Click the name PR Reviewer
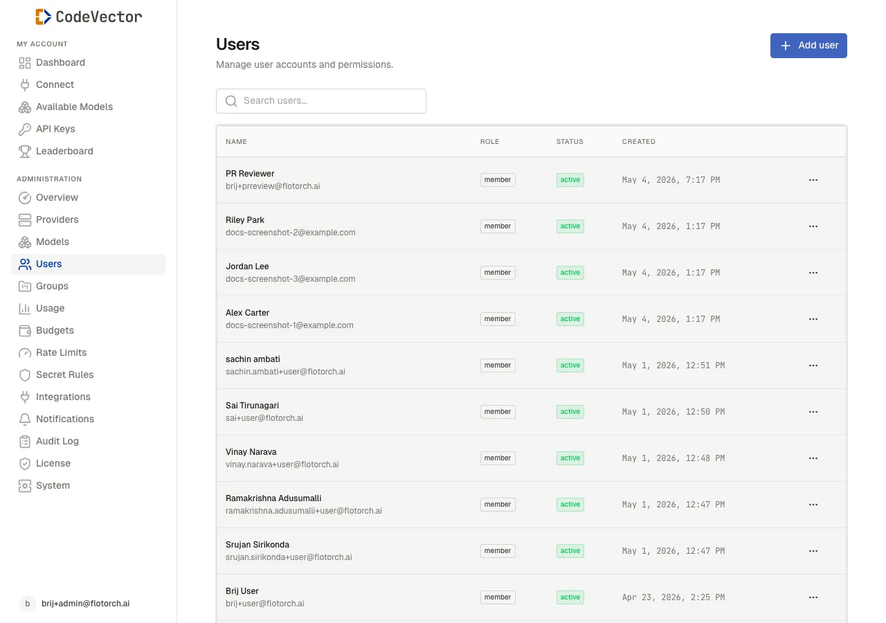Viewport: 886px width, 623px height. [250, 174]
